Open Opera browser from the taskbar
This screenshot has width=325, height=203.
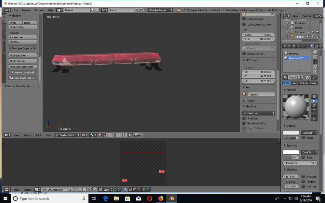pyautogui.click(x=149, y=198)
